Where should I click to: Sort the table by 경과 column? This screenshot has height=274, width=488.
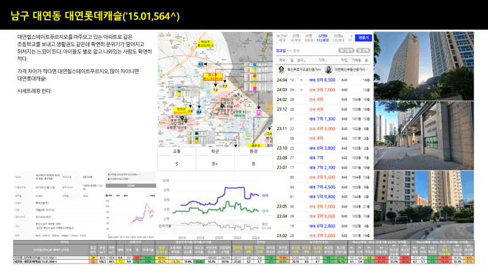tap(301, 60)
